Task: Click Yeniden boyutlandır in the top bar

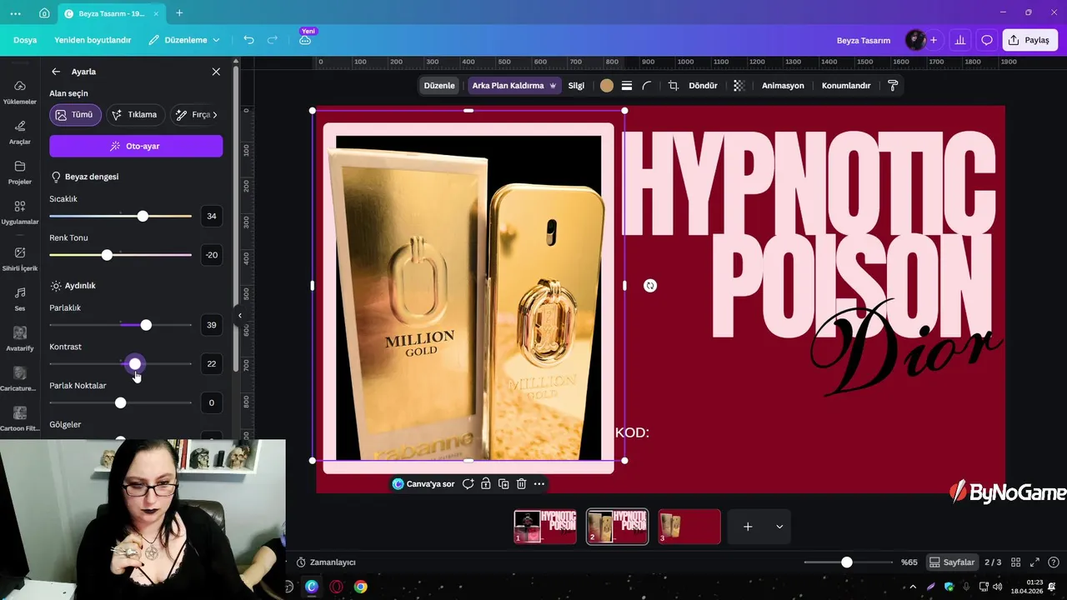Action: coord(93,40)
